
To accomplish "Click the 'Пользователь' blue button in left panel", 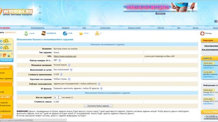I will (x=6, y=60).
